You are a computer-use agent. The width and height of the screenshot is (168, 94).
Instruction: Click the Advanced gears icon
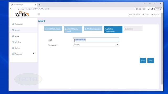pyautogui.click(x=13, y=54)
